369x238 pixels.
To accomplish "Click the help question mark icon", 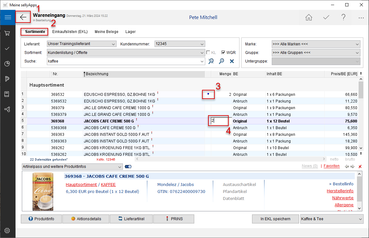I will pos(343,17).
